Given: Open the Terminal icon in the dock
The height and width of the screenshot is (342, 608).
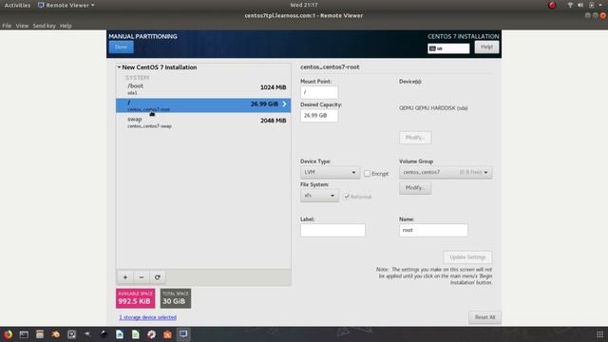Looking at the screenshot, I should click(x=24, y=334).
